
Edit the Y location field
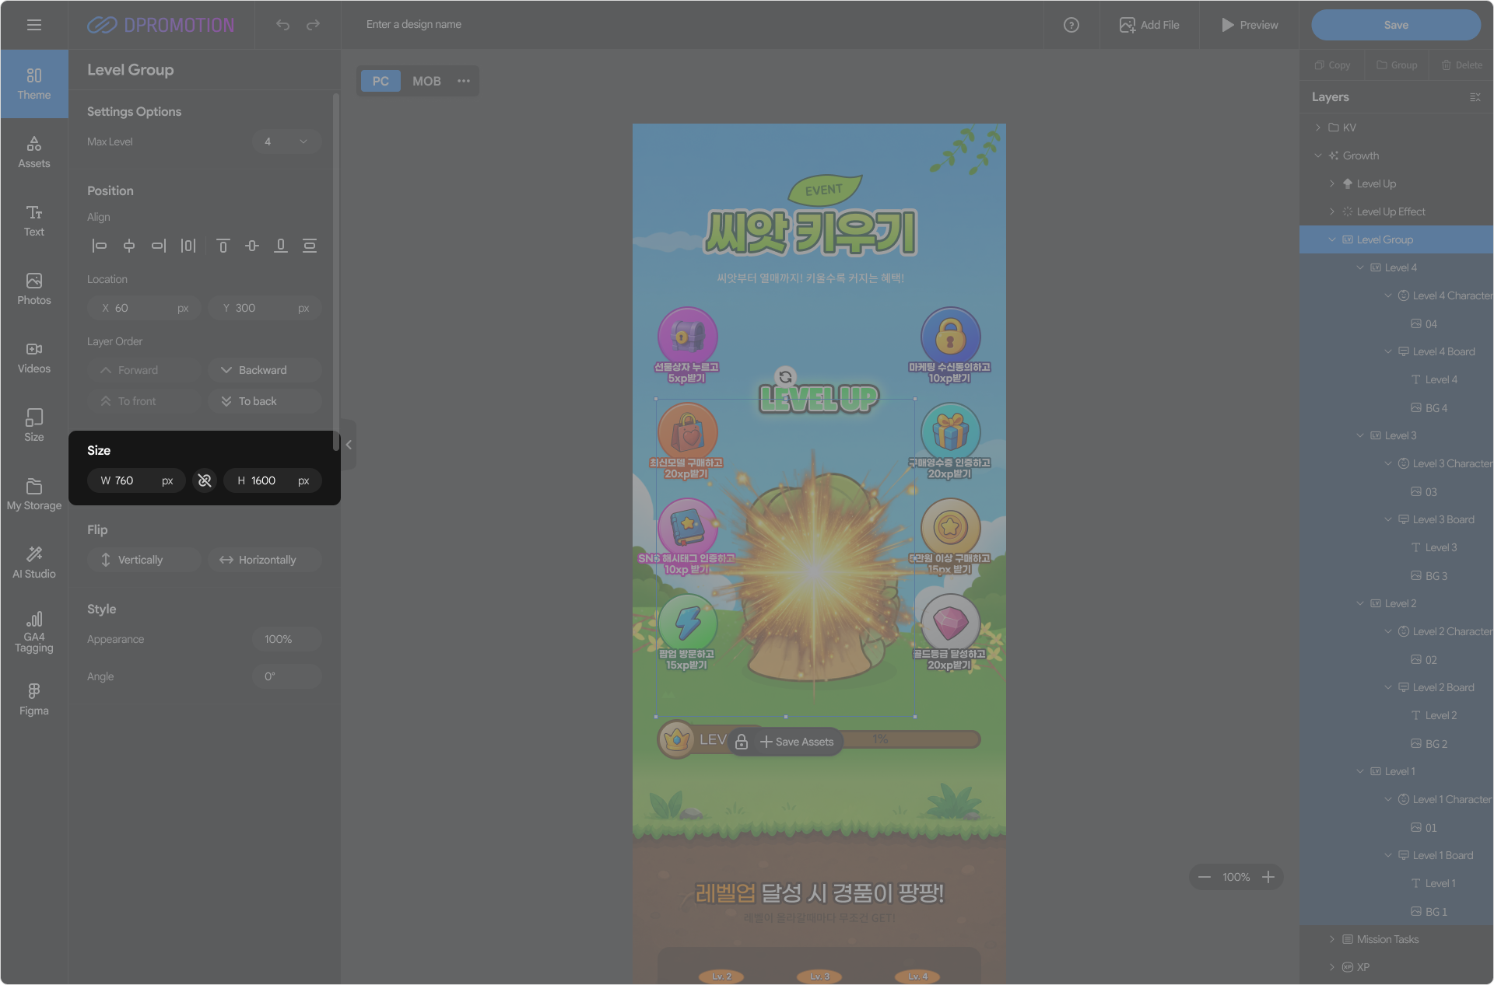[265, 308]
